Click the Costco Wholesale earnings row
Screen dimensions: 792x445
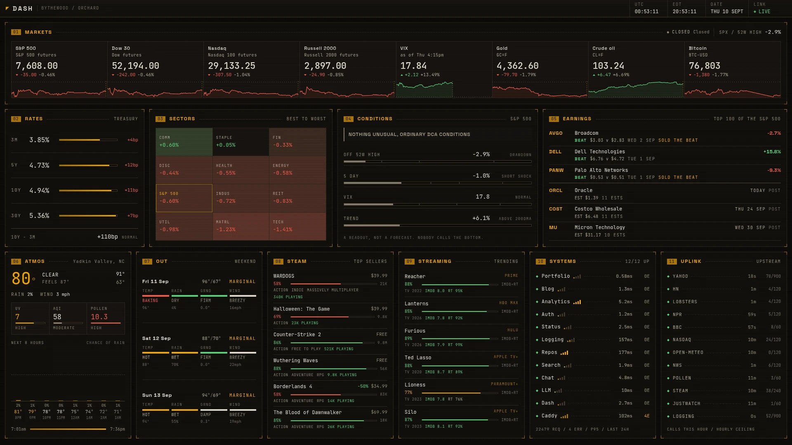pos(665,213)
